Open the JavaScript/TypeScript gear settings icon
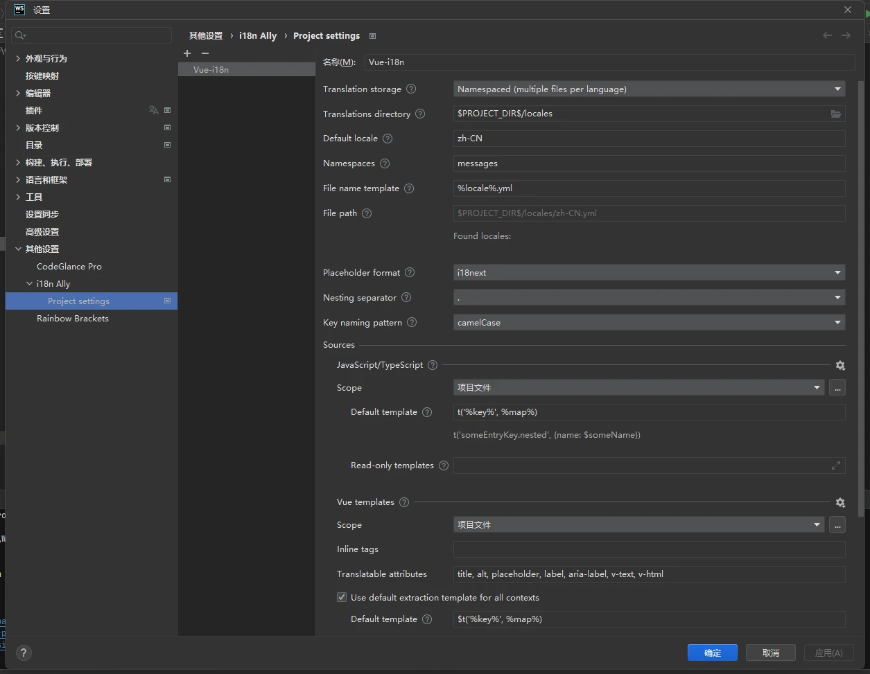 [840, 365]
